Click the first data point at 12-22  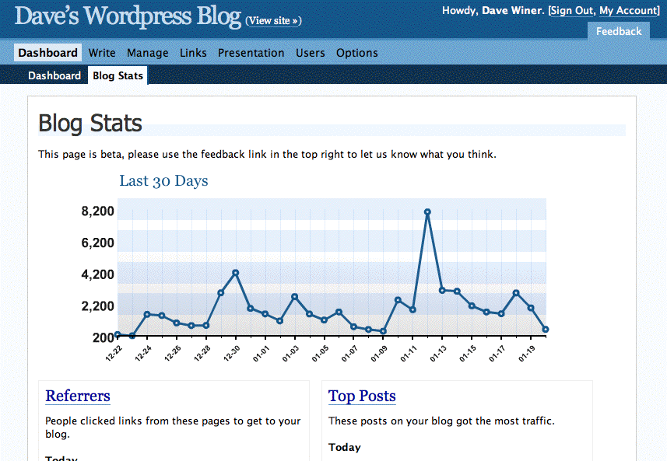[x=118, y=334]
